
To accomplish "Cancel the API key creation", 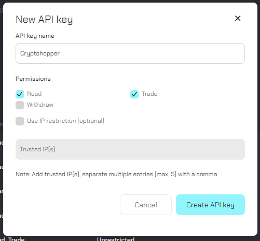I will [x=146, y=205].
